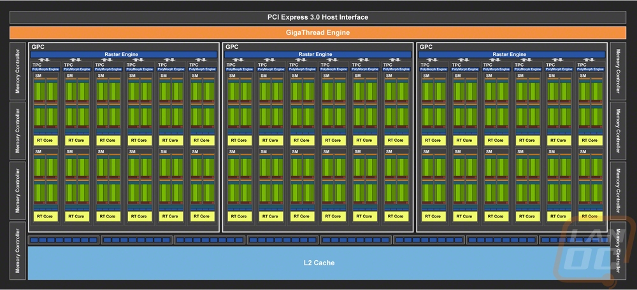This screenshot has width=637, height=290.
Task: Click the GPC label of the middle cluster
Action: pyautogui.click(x=232, y=47)
